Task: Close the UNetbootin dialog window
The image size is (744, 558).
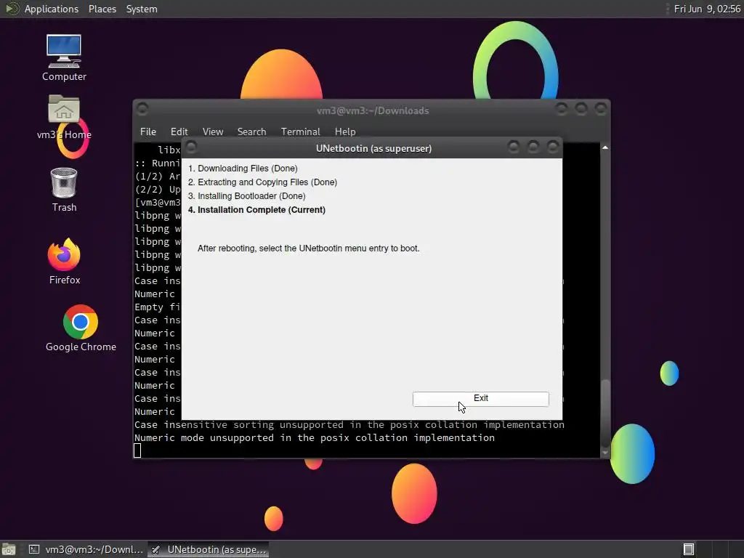Action: [x=552, y=147]
